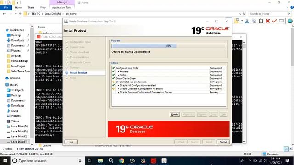Image resolution: width=294 pixels, height=165 pixels.
Task: Select This PC in navigation pane
Action: coord(14,85)
